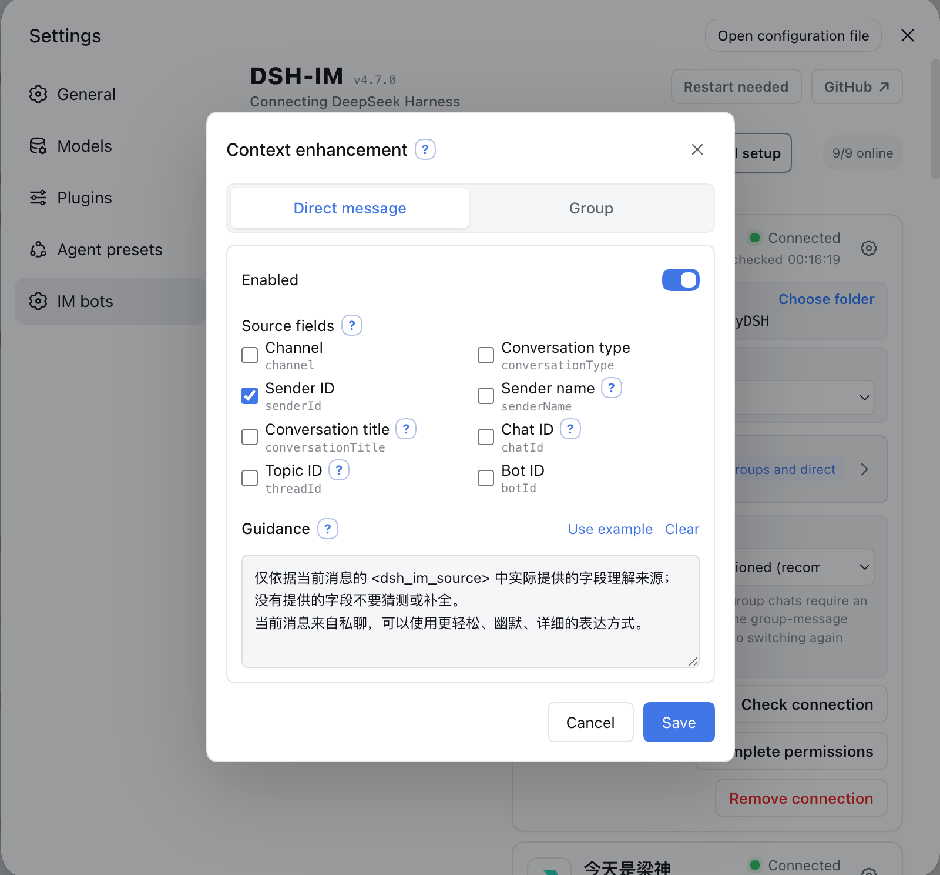The height and width of the screenshot is (875, 940).
Task: Click the 9/9 online status badge
Action: click(862, 153)
